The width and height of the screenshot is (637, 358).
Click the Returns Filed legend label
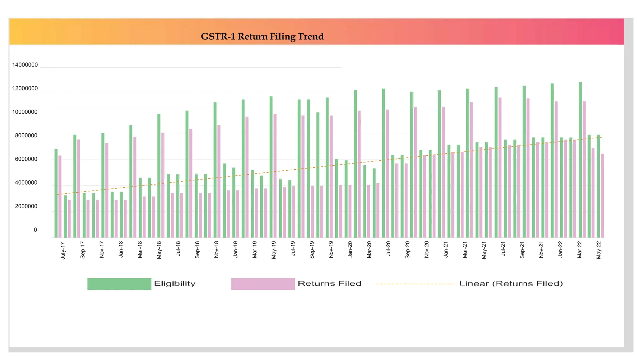pyautogui.click(x=329, y=283)
